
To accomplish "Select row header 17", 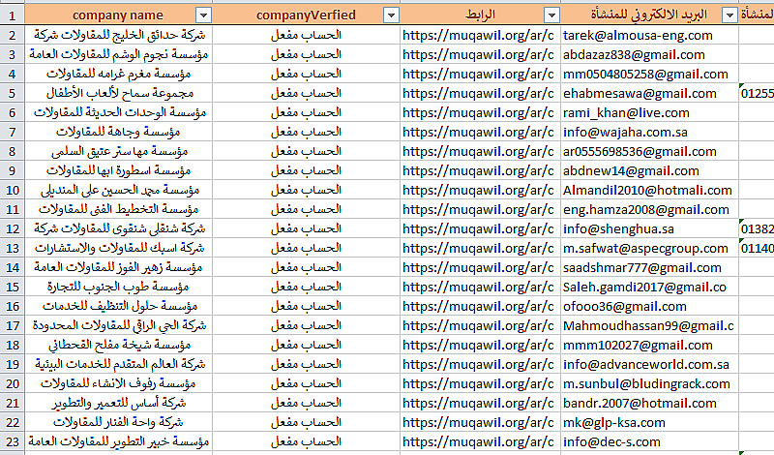I will tap(13, 325).
